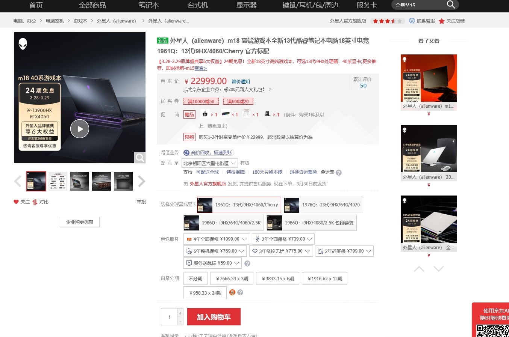Increase quantity with the plus button

click(x=180, y=313)
